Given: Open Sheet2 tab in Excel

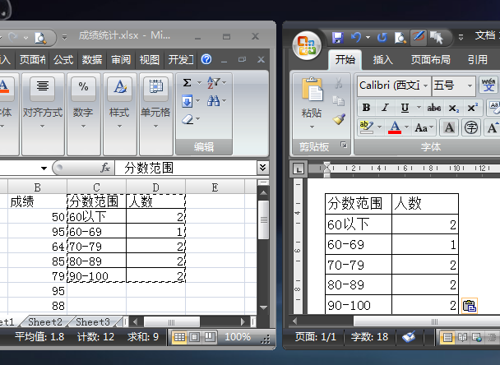Looking at the screenshot, I should point(45,322).
